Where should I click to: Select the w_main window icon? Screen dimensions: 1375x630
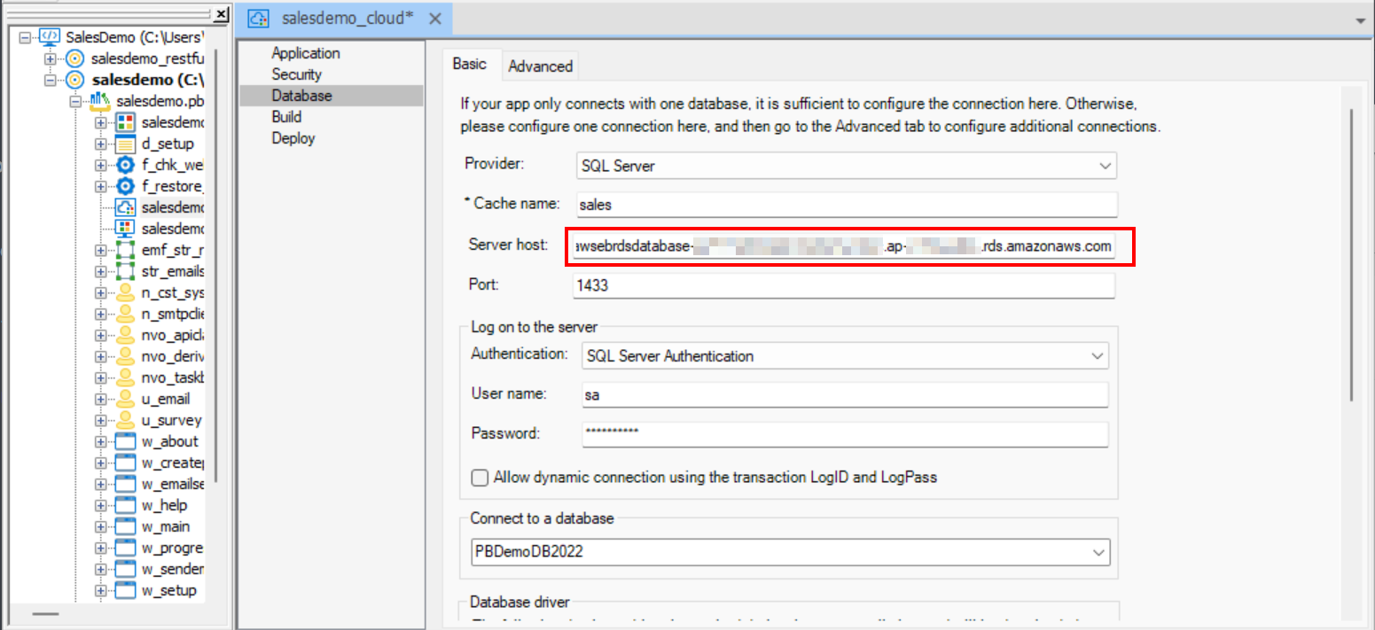pyautogui.click(x=124, y=525)
